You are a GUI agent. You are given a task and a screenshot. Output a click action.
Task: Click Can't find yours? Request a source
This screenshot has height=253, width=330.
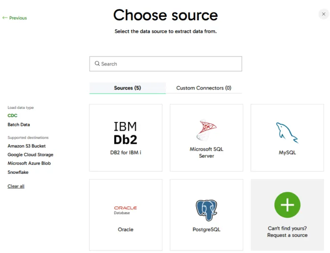287,232
